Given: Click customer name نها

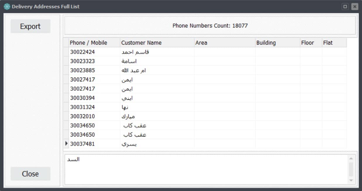Looking at the screenshot, I should point(125,107).
